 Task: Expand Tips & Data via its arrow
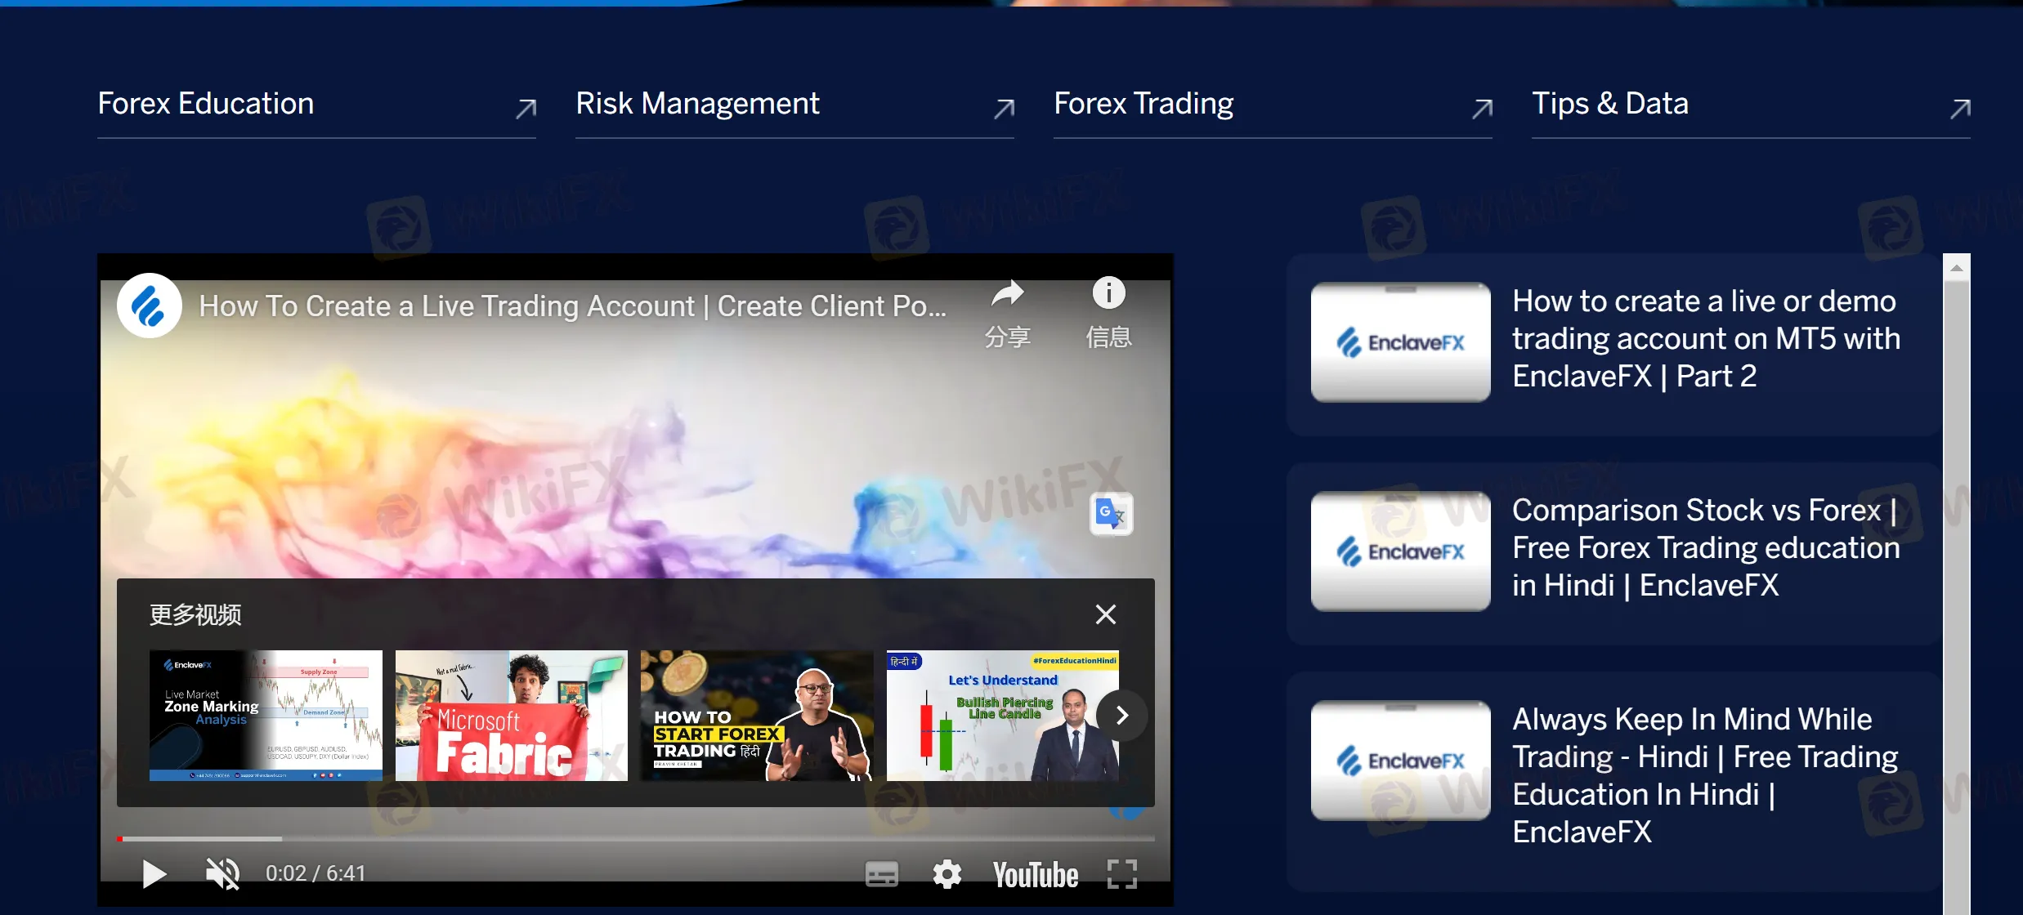pos(1959,109)
